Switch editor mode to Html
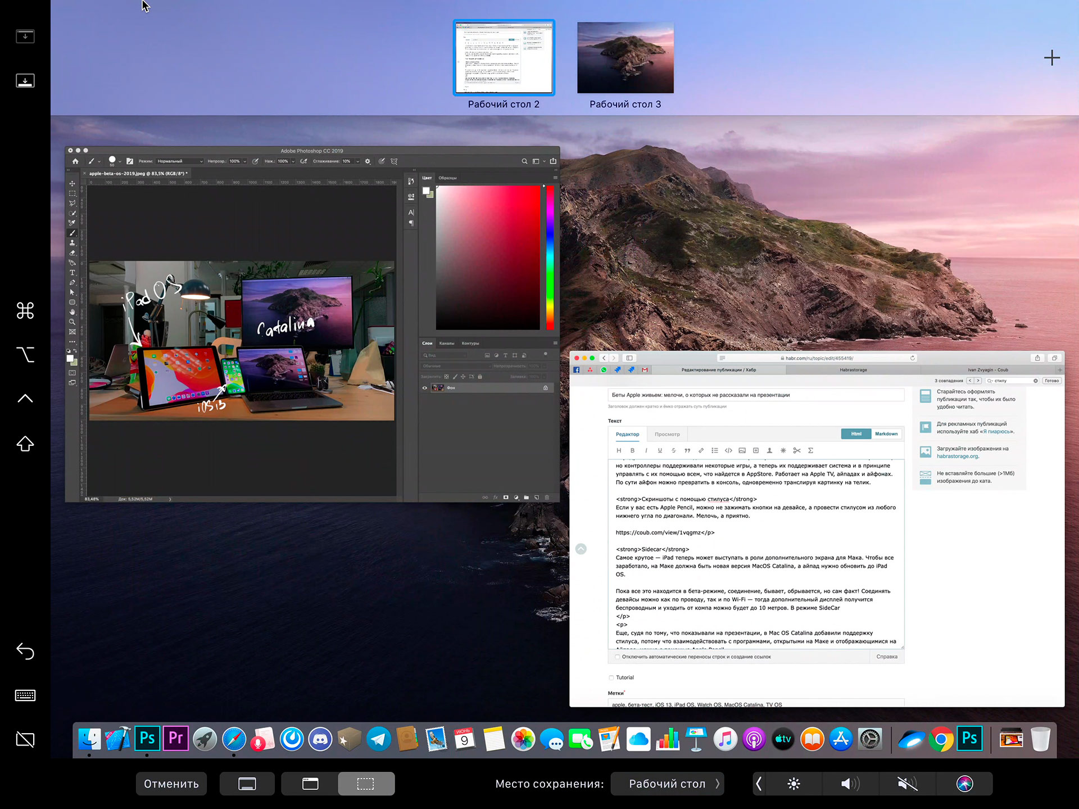Image resolution: width=1079 pixels, height=809 pixels. 856,434
